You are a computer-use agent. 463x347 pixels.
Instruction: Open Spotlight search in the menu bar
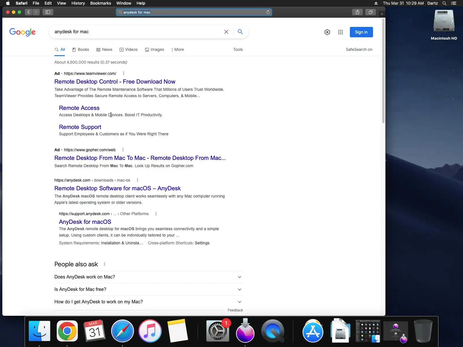(x=444, y=3)
